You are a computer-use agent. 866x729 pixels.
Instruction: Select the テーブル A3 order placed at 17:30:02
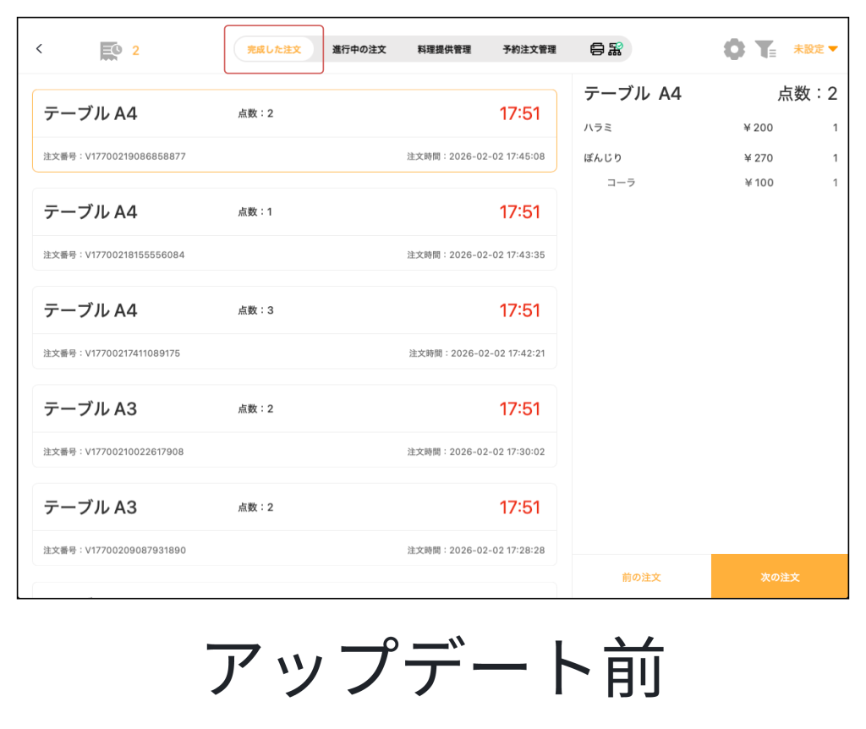(x=294, y=425)
